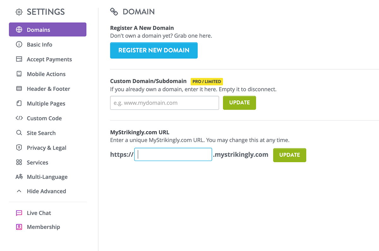This screenshot has height=251, width=379.
Task: Click the custom domain input field
Action: pos(164,103)
